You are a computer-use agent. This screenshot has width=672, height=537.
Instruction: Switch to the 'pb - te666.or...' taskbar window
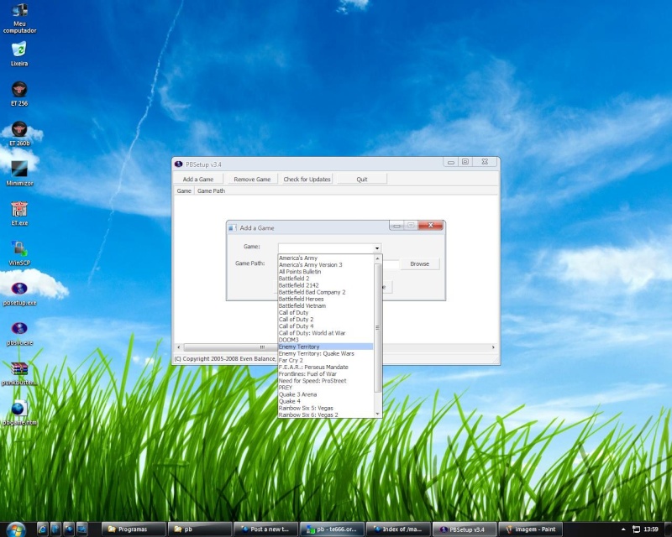click(x=332, y=529)
